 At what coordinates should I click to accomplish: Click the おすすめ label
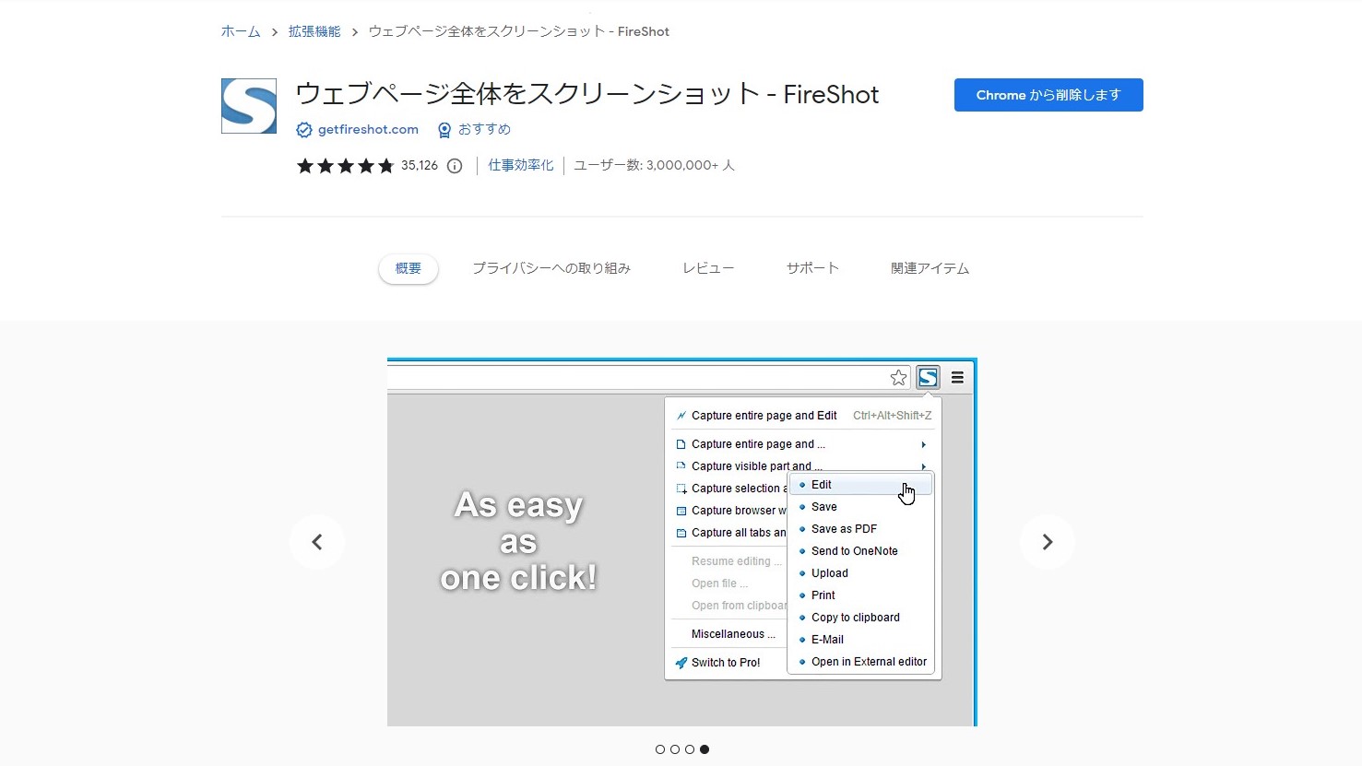point(484,130)
